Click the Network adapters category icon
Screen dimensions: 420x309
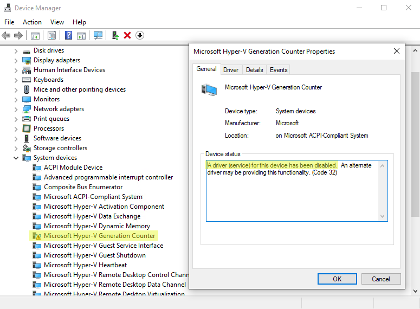click(x=27, y=109)
